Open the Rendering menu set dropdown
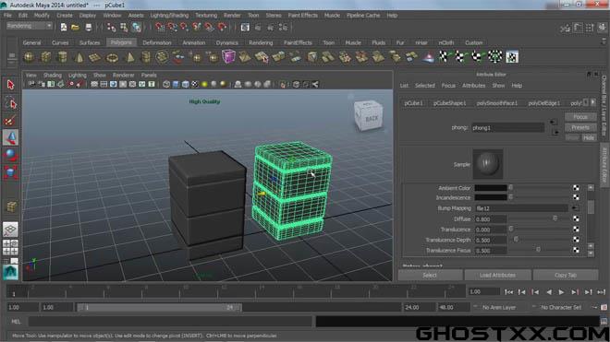 (30, 26)
